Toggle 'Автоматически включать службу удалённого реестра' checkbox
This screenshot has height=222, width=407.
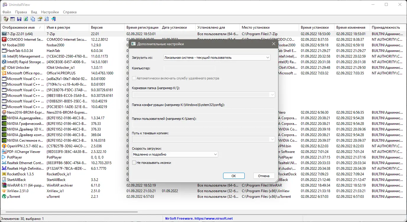[x=134, y=78]
